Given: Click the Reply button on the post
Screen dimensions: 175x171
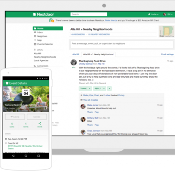Looking at the screenshot, I should 99,88.
